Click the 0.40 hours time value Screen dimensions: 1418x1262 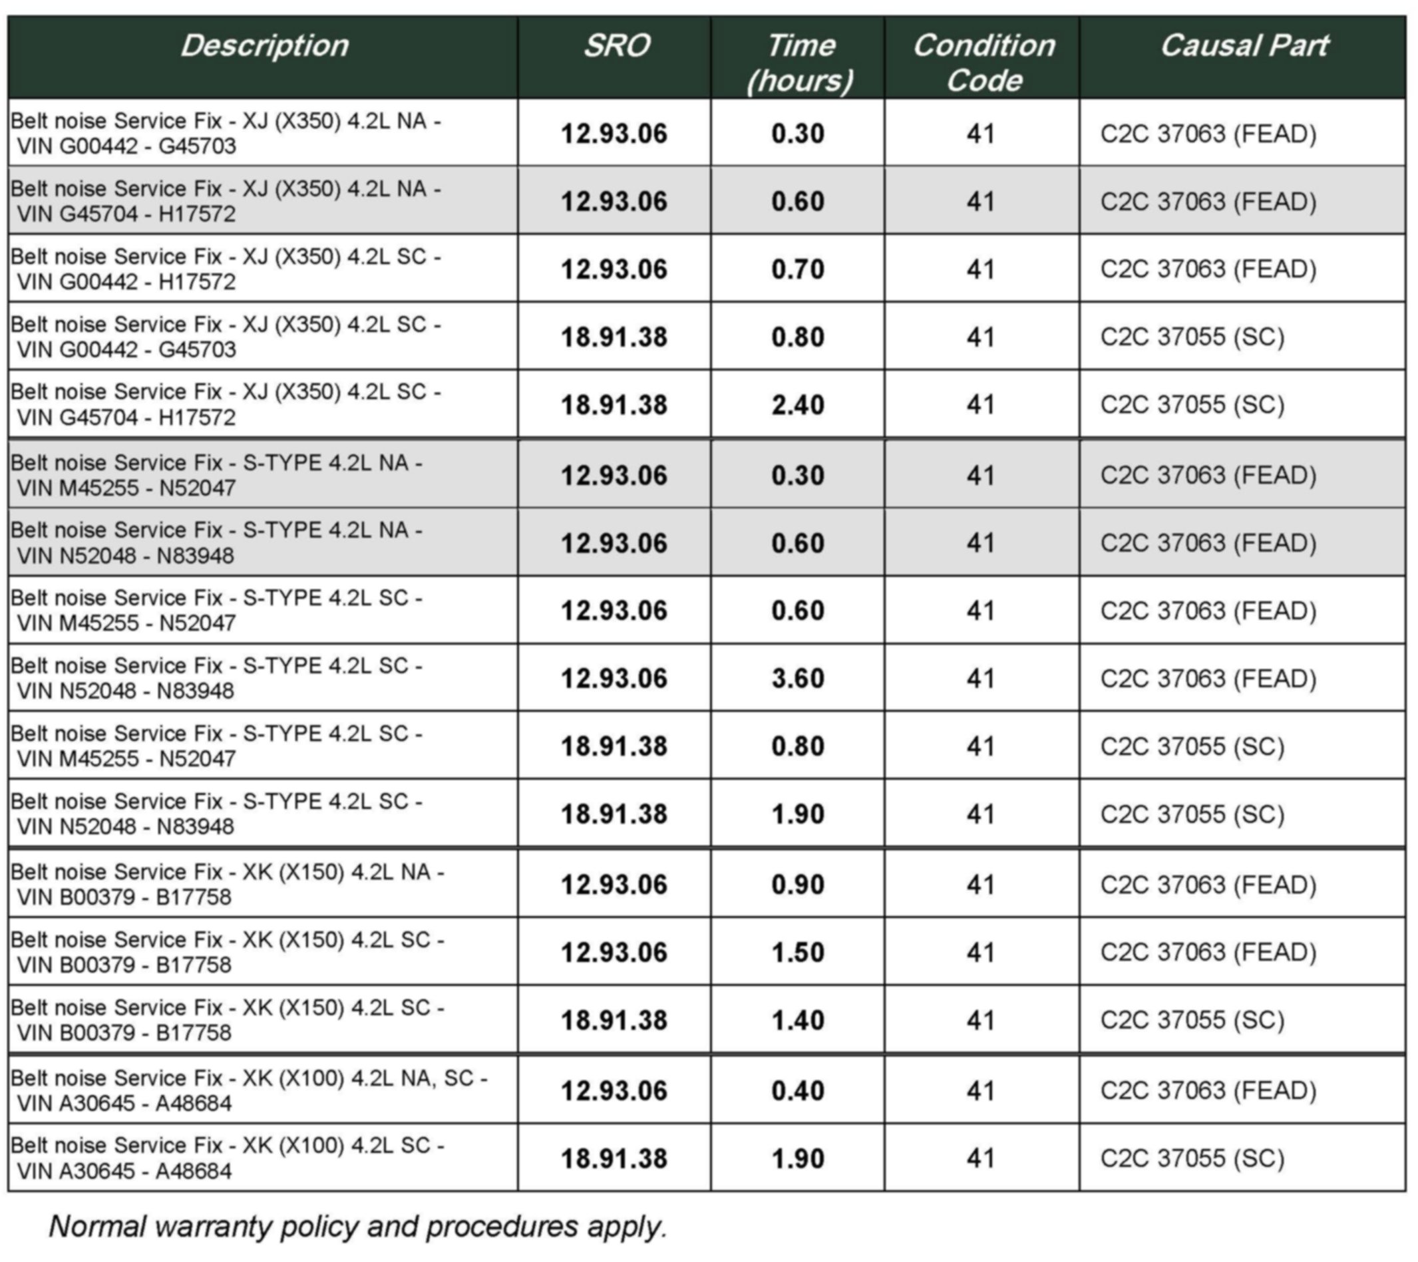click(x=798, y=1091)
